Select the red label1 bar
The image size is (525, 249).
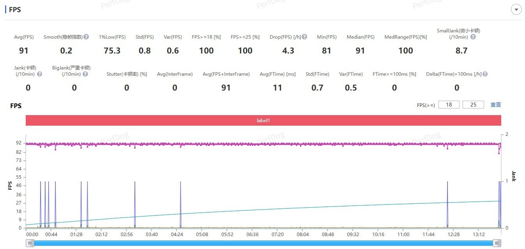point(263,121)
